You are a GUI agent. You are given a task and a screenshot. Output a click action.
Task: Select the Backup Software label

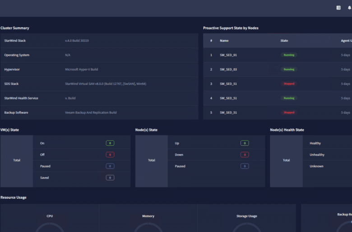[16, 112]
